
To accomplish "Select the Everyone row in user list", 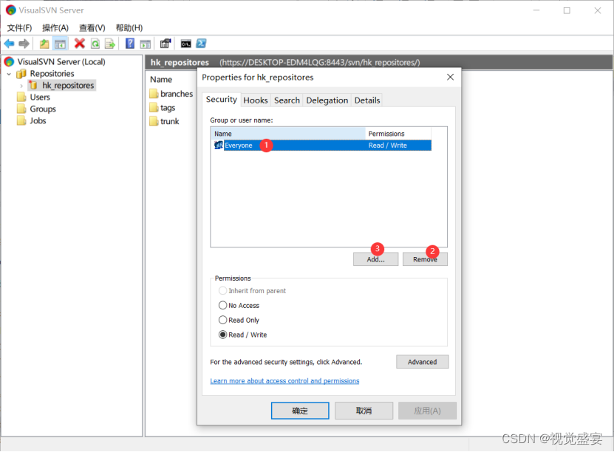I will tap(321, 145).
